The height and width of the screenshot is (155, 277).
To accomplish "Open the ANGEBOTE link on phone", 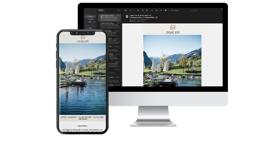I will pos(72,117).
